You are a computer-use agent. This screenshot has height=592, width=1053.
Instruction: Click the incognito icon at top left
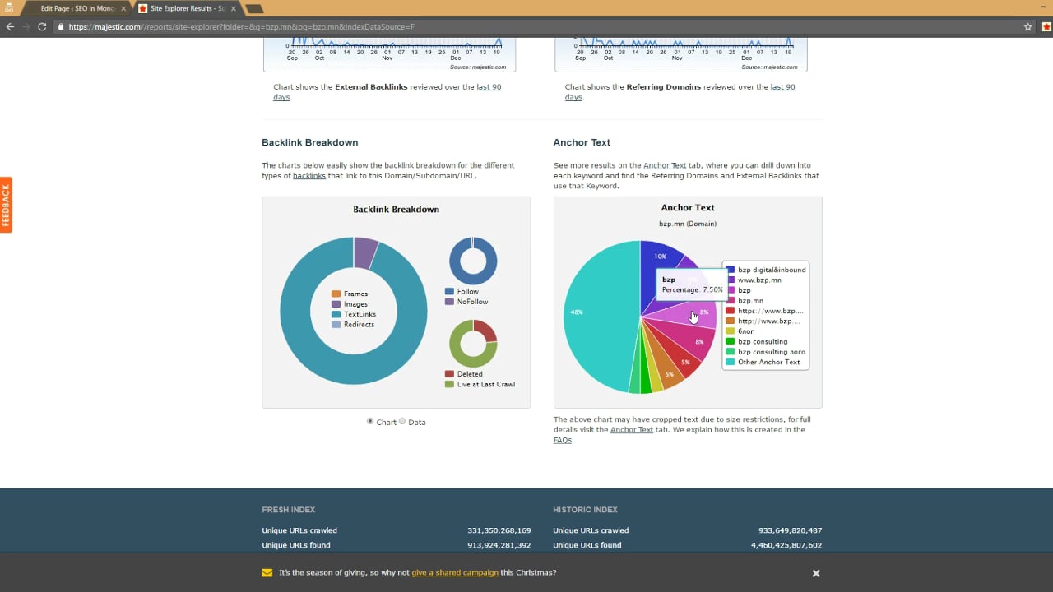[x=9, y=7]
